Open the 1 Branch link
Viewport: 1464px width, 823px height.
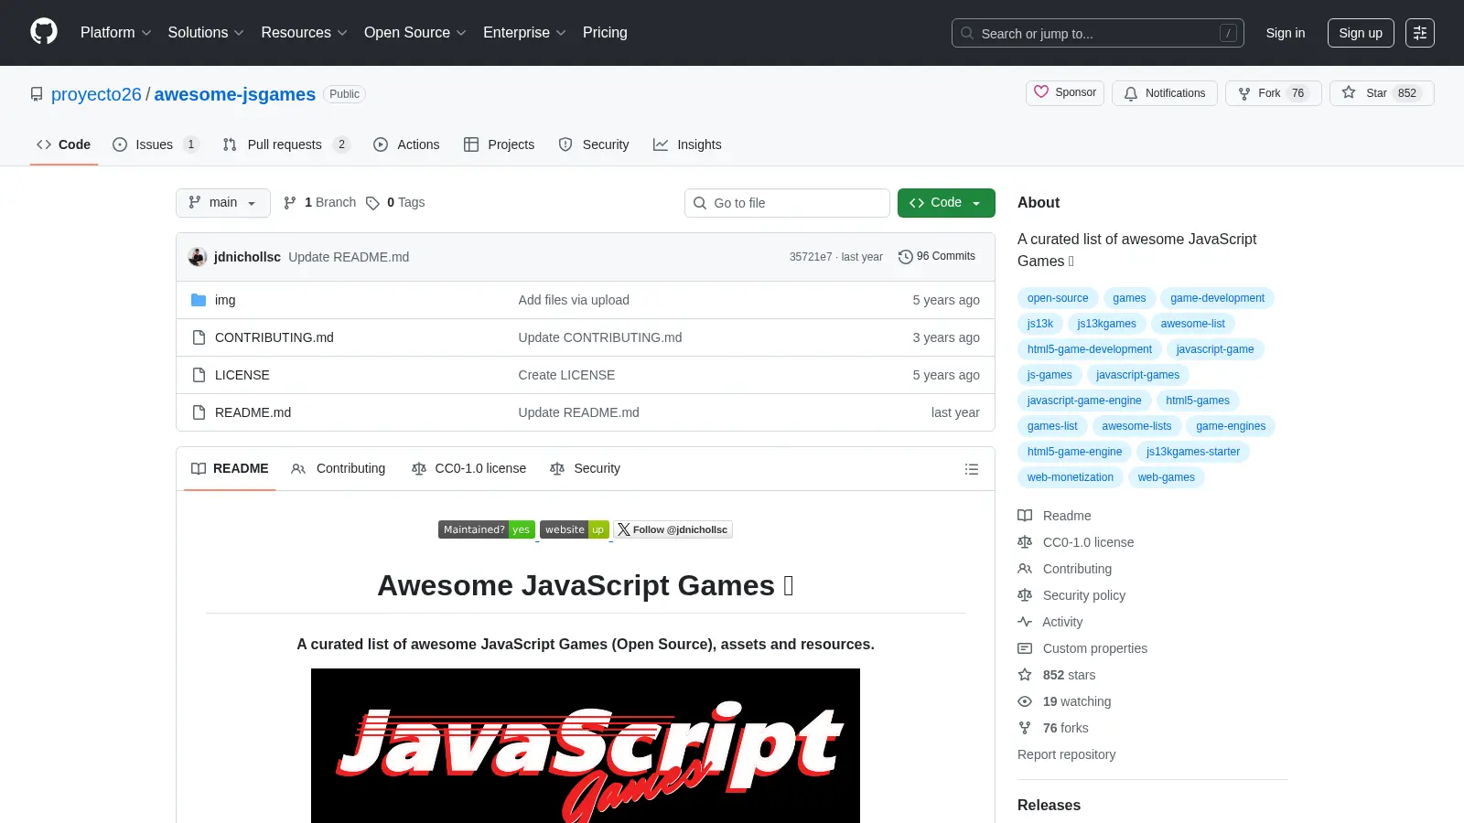pos(319,203)
